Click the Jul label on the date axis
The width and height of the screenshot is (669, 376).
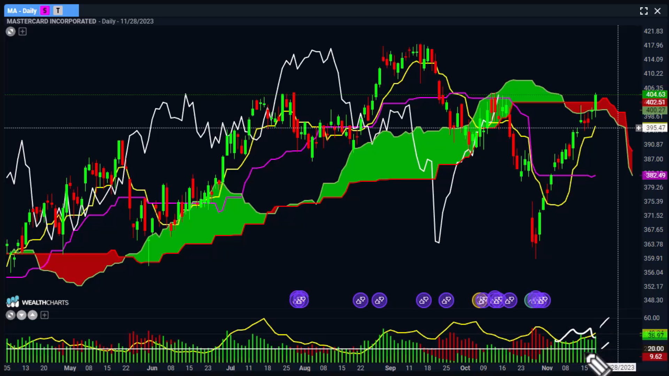(x=230, y=368)
